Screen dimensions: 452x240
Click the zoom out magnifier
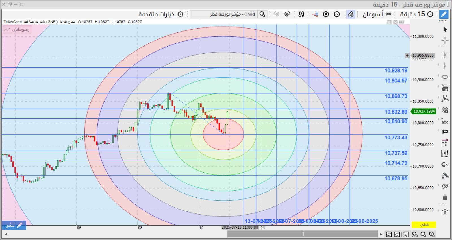(423, 234)
